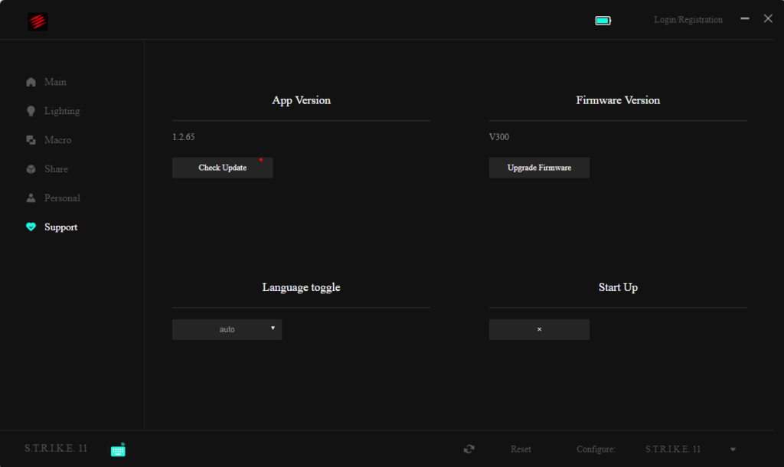Screen dimensions: 784x467
Task: Click the cube icon beside Share
Action: tap(31, 169)
